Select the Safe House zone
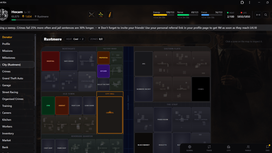This screenshot has height=153, width=272. [x=69, y=61]
